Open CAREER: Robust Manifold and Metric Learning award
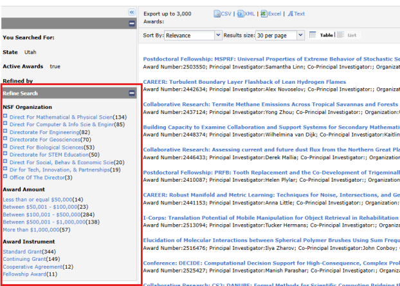The width and height of the screenshot is (400, 286). 271,195
